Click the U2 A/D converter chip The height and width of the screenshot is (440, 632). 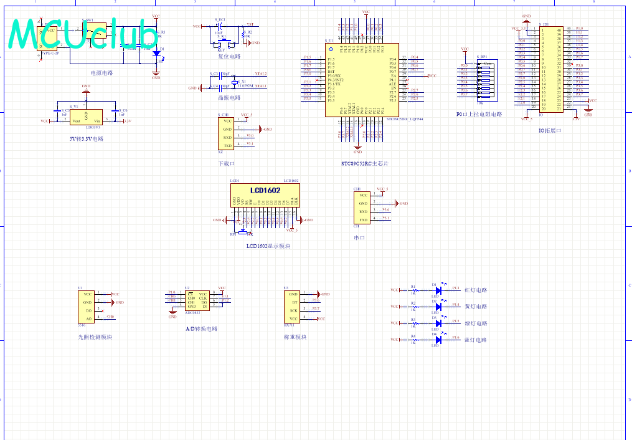tap(197, 300)
